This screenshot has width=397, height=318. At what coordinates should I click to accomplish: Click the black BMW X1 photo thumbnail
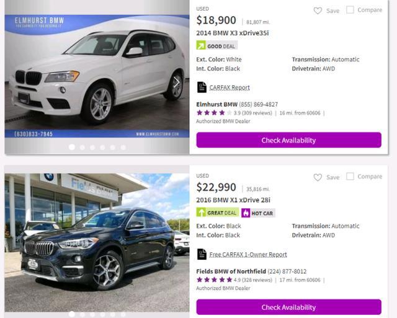pyautogui.click(x=96, y=242)
